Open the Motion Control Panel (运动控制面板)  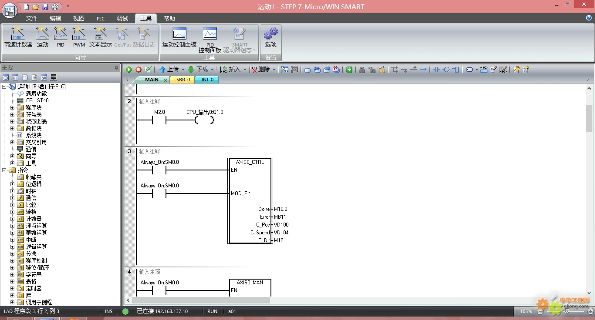179,37
